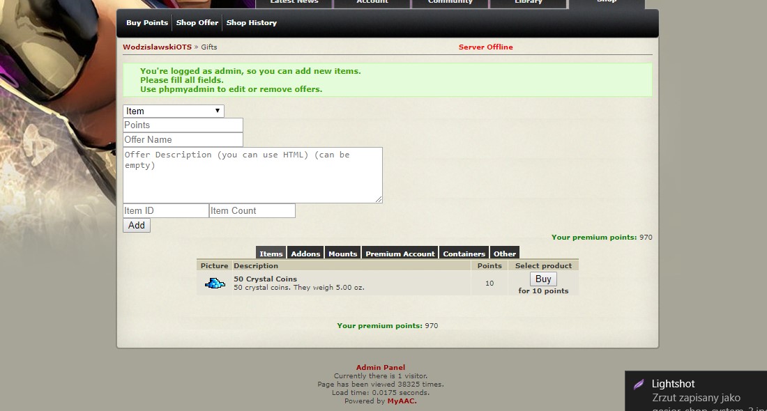The image size is (767, 411).
Task: Switch to the Mounts tab
Action: 342,254
